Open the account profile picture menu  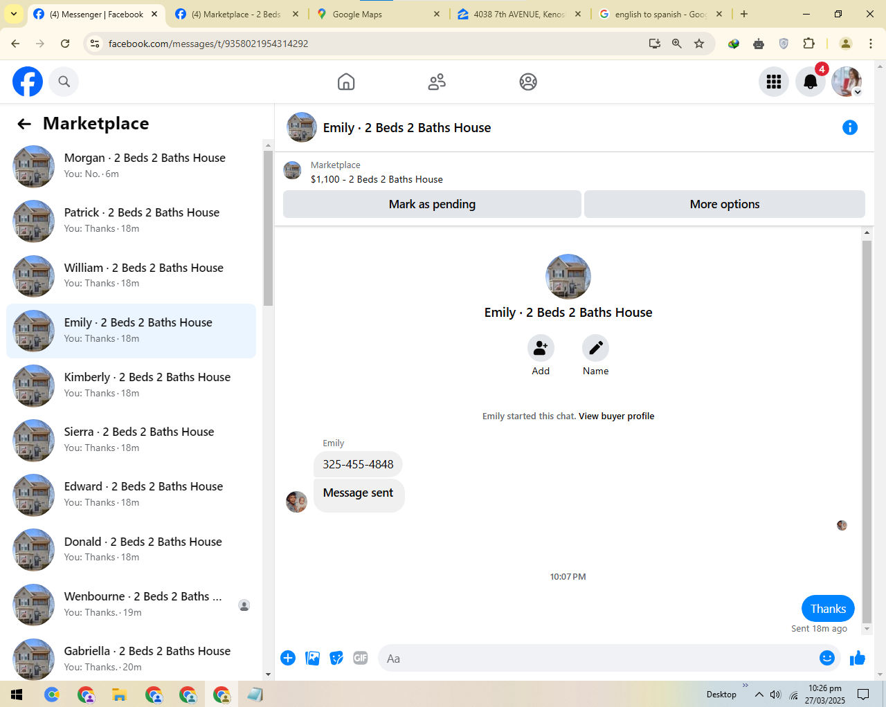[847, 82]
